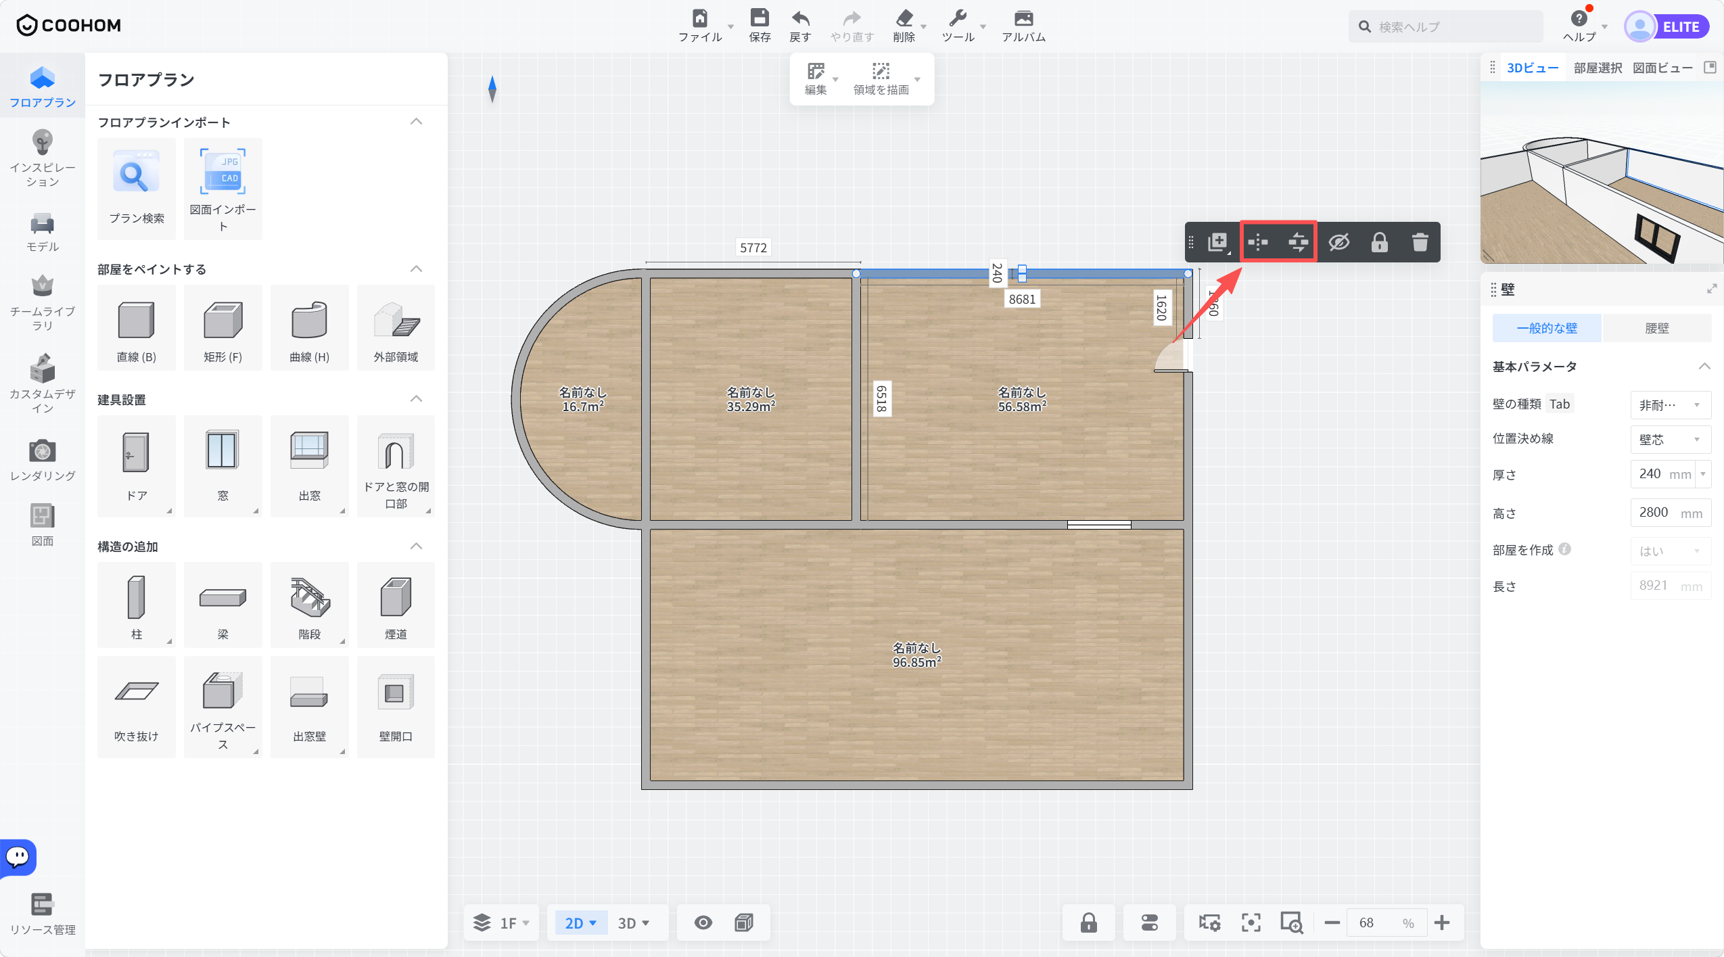Open the カスタムデザイン sidebar section
Viewport: 1724px width, 957px height.
coord(42,383)
